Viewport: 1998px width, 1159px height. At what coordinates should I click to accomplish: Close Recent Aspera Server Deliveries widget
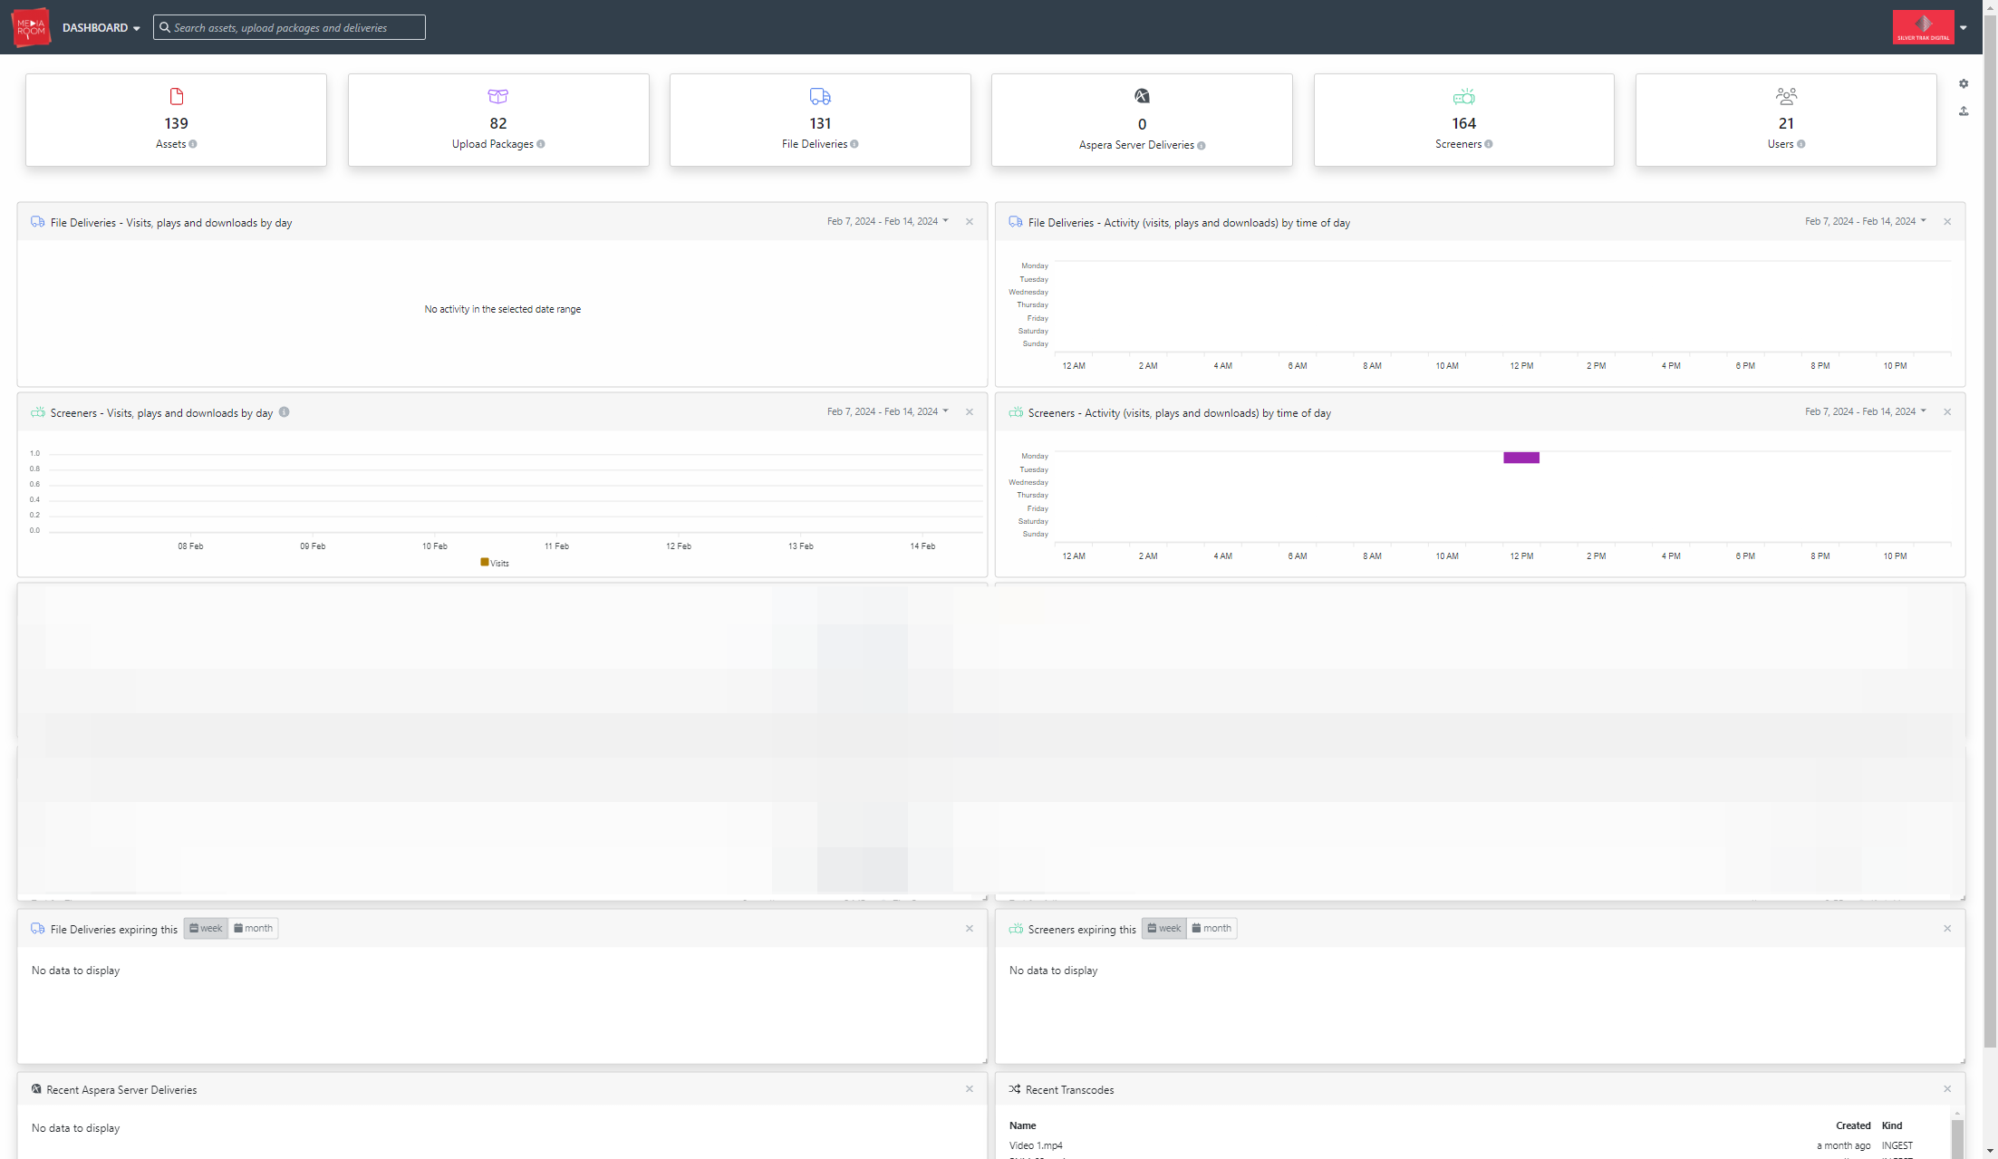[x=970, y=1089]
